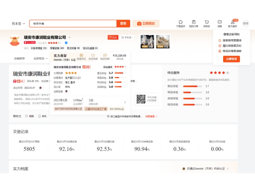
Task: Click the 以图搜款 image search button
Action: pyautogui.click(x=146, y=24)
